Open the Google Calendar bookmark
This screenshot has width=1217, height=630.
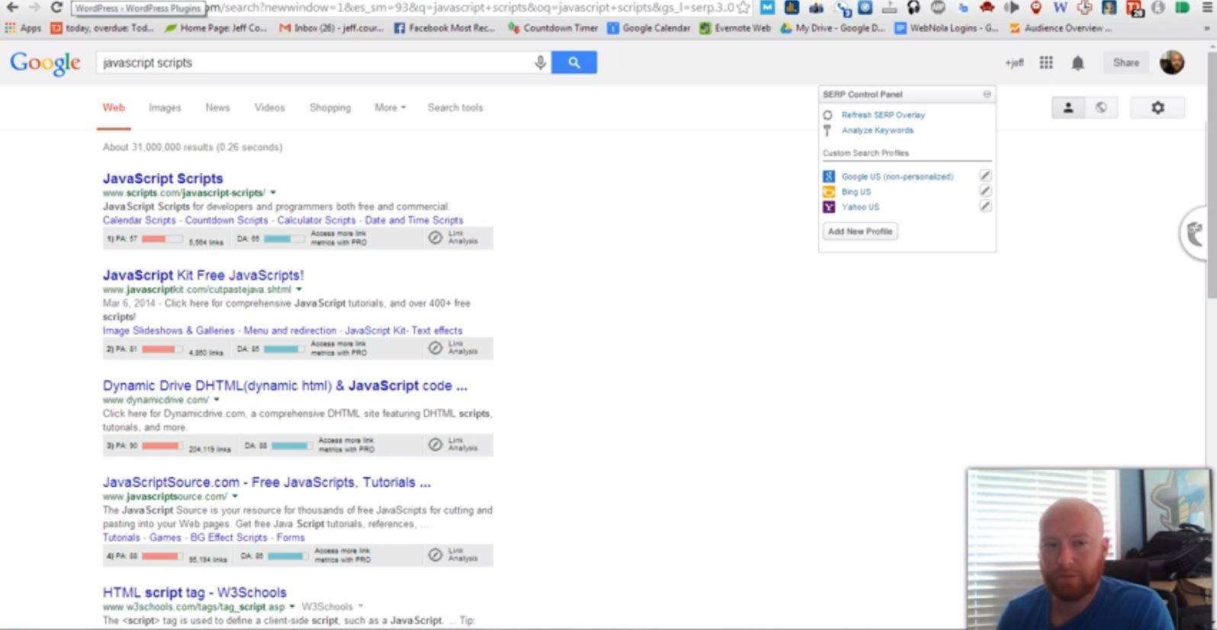click(x=648, y=28)
